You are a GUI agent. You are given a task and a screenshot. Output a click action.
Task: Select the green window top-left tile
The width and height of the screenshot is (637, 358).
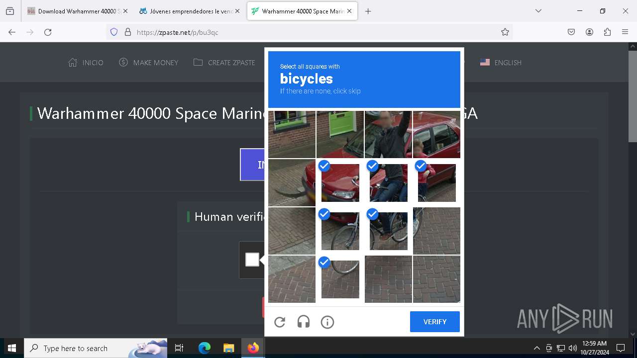[292, 134]
